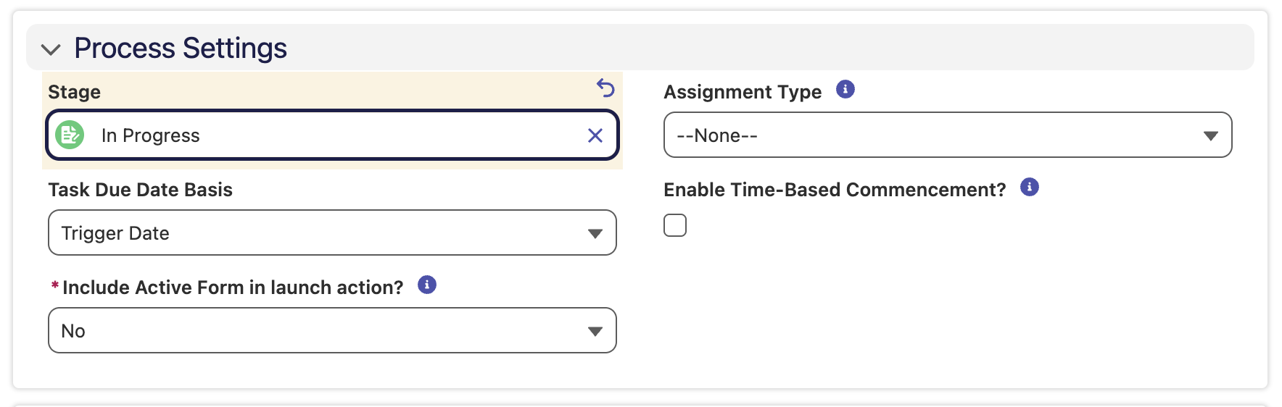Click the arrow on Trigger Date dropdown
Screen dimensions: 1282x407
click(595, 233)
